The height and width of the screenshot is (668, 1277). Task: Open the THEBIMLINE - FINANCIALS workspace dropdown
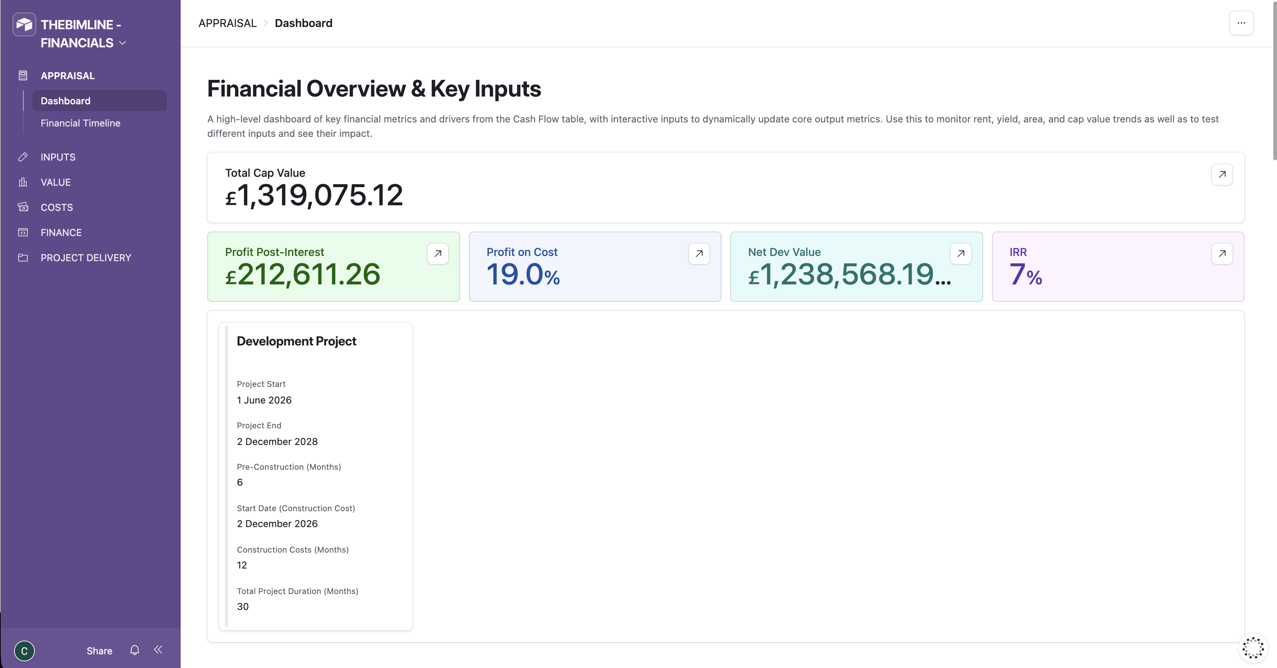coord(83,34)
